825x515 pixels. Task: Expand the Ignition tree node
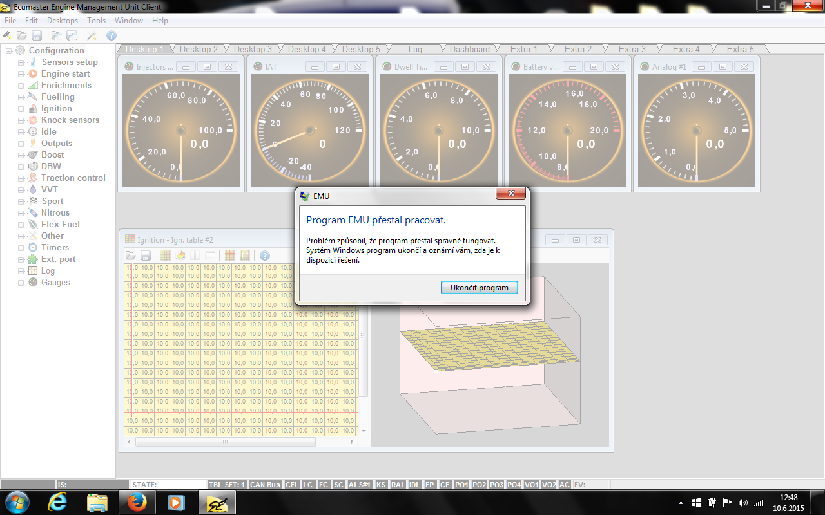(21, 109)
